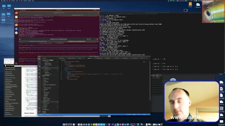Image resolution: width=225 pixels, height=126 pixels.
Task: Open the Search view in VS Code activity bar
Action: point(39,62)
